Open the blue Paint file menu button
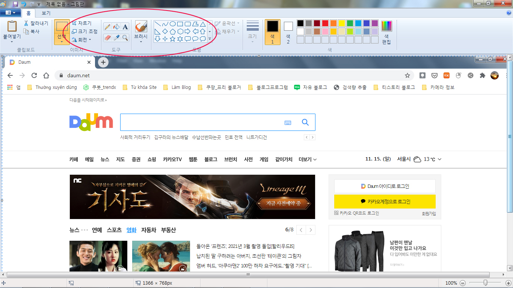The image size is (513, 288). [10, 13]
